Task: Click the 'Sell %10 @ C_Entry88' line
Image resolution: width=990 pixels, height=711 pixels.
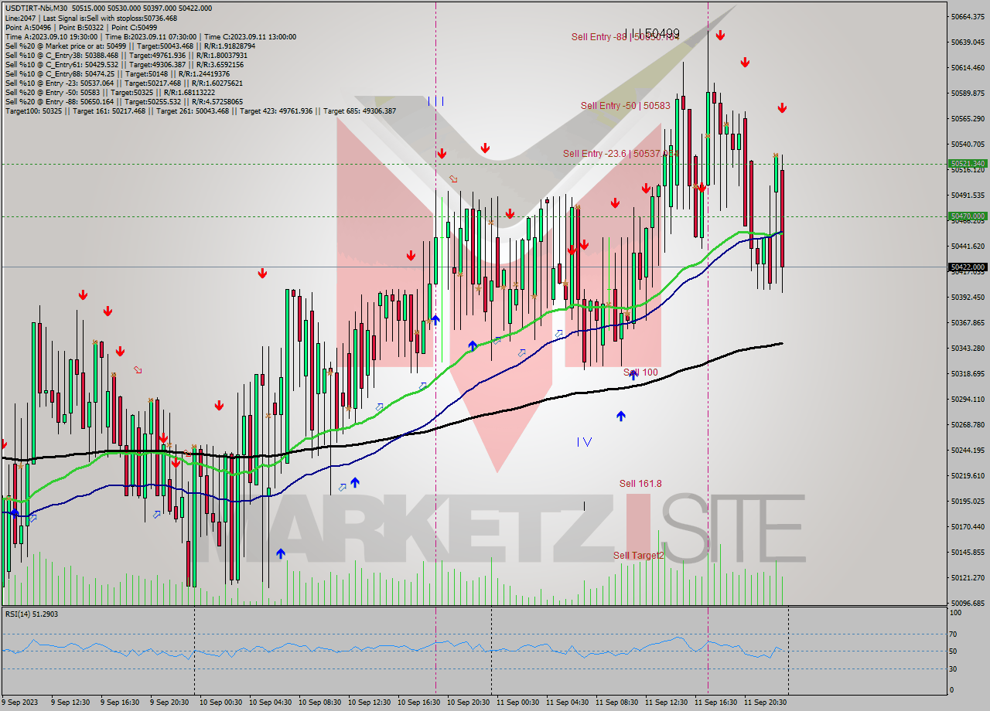Action: (x=118, y=73)
